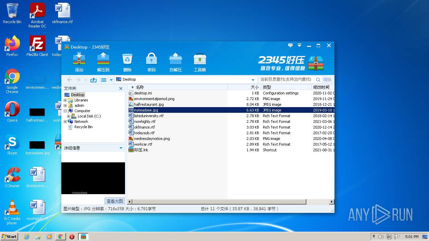Select Recycle Bin in the folder tree
This screenshot has width=429, height=241.
83,127
